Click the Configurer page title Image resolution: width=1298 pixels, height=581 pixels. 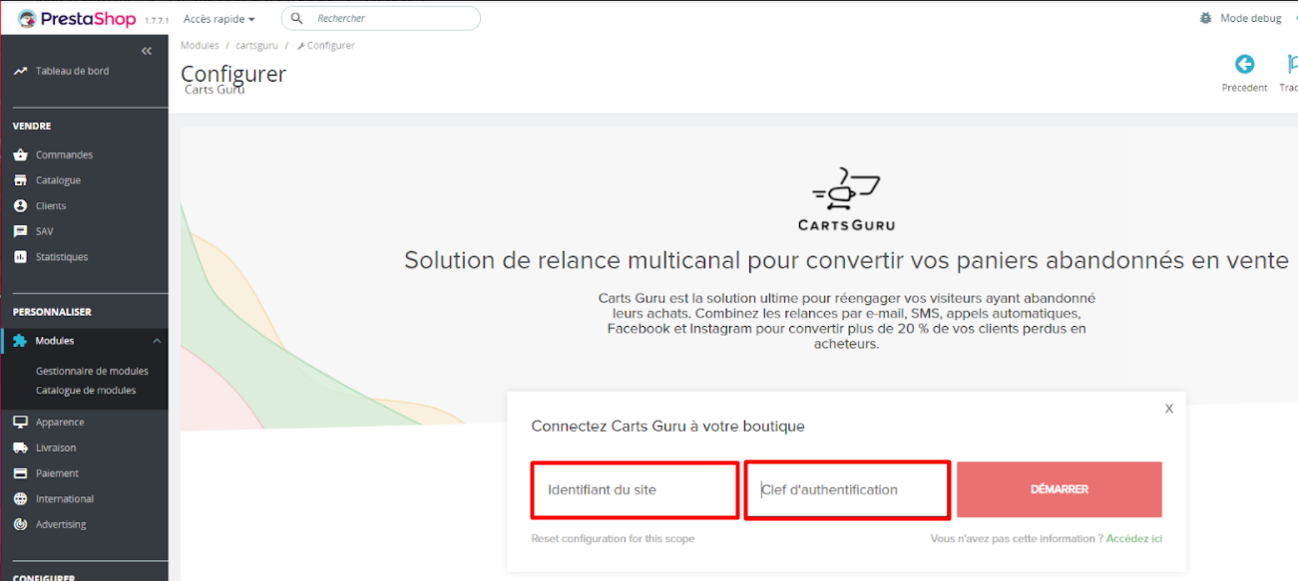tap(233, 74)
